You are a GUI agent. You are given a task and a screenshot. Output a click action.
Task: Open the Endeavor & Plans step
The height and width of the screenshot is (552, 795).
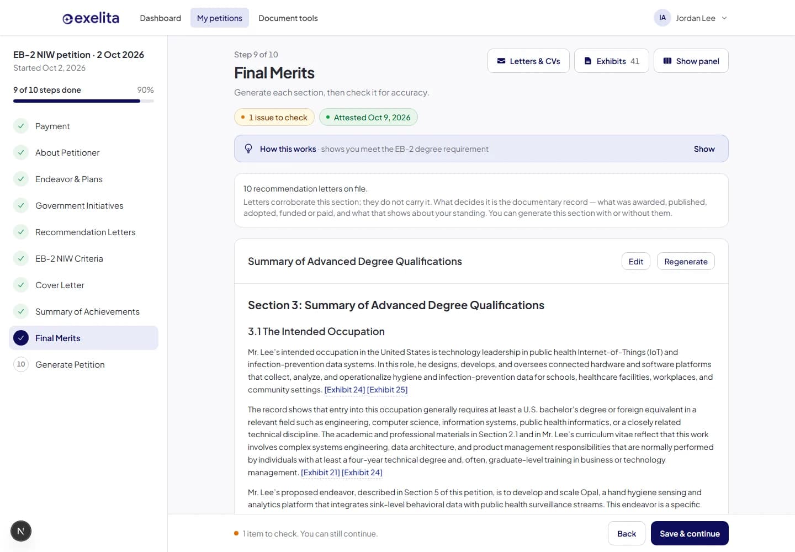click(x=83, y=179)
